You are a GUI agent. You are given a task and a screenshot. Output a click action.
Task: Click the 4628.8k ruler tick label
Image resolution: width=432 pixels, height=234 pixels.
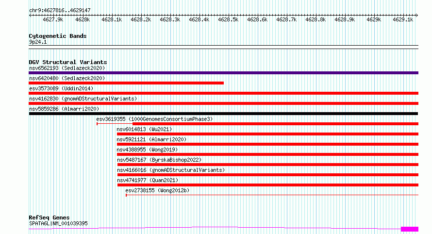tap(316, 20)
